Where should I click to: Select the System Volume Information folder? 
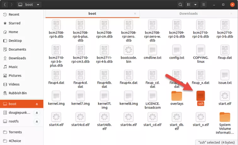(225, 117)
